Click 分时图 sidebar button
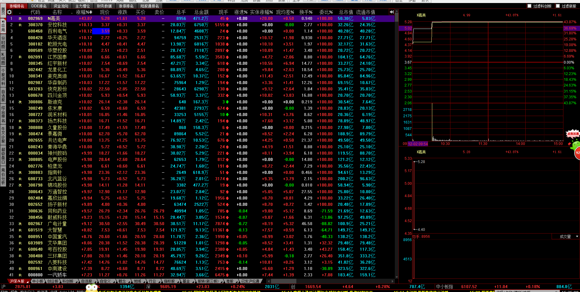This screenshot has height=292, width=580. (x=3, y=42)
